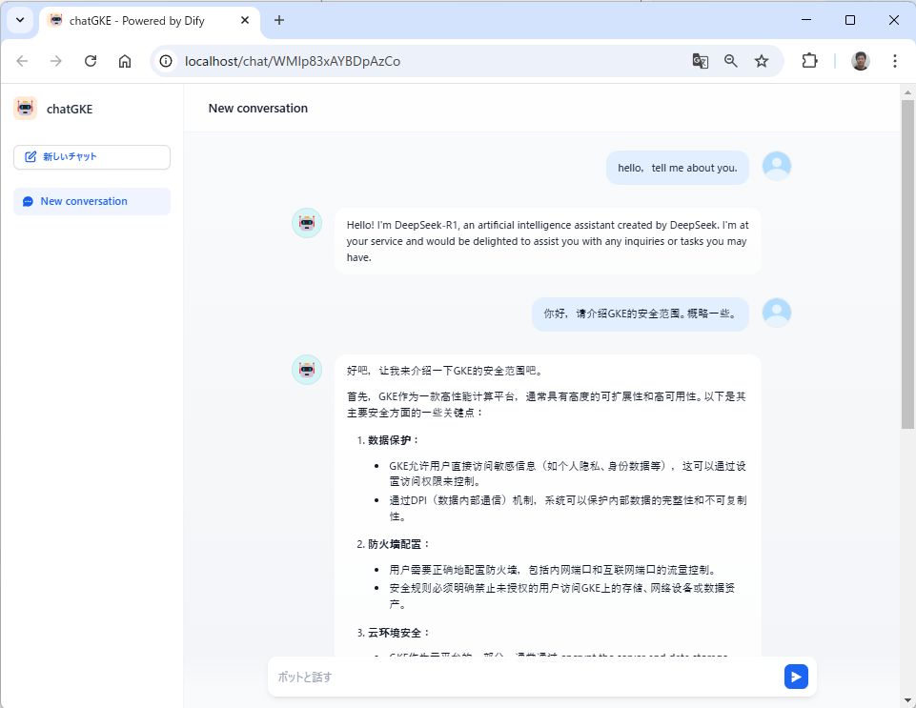Click the bot avatar beside DeepSeek-R1 reply

307,223
